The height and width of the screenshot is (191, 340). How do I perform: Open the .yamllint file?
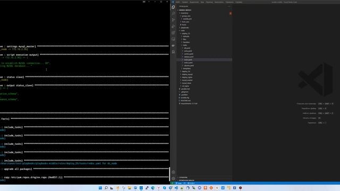click(x=184, y=95)
